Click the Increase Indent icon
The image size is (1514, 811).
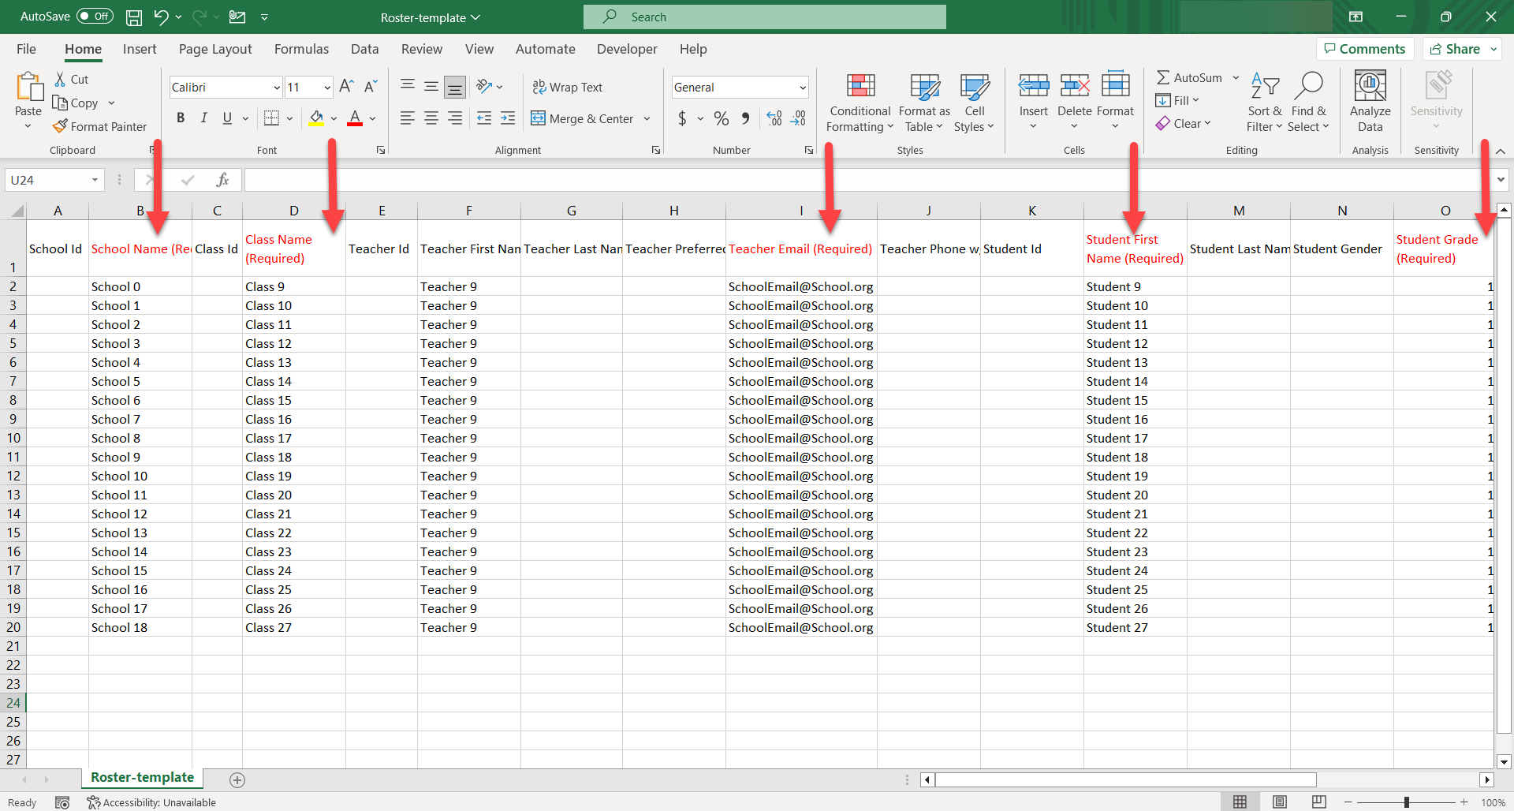pyautogui.click(x=508, y=118)
